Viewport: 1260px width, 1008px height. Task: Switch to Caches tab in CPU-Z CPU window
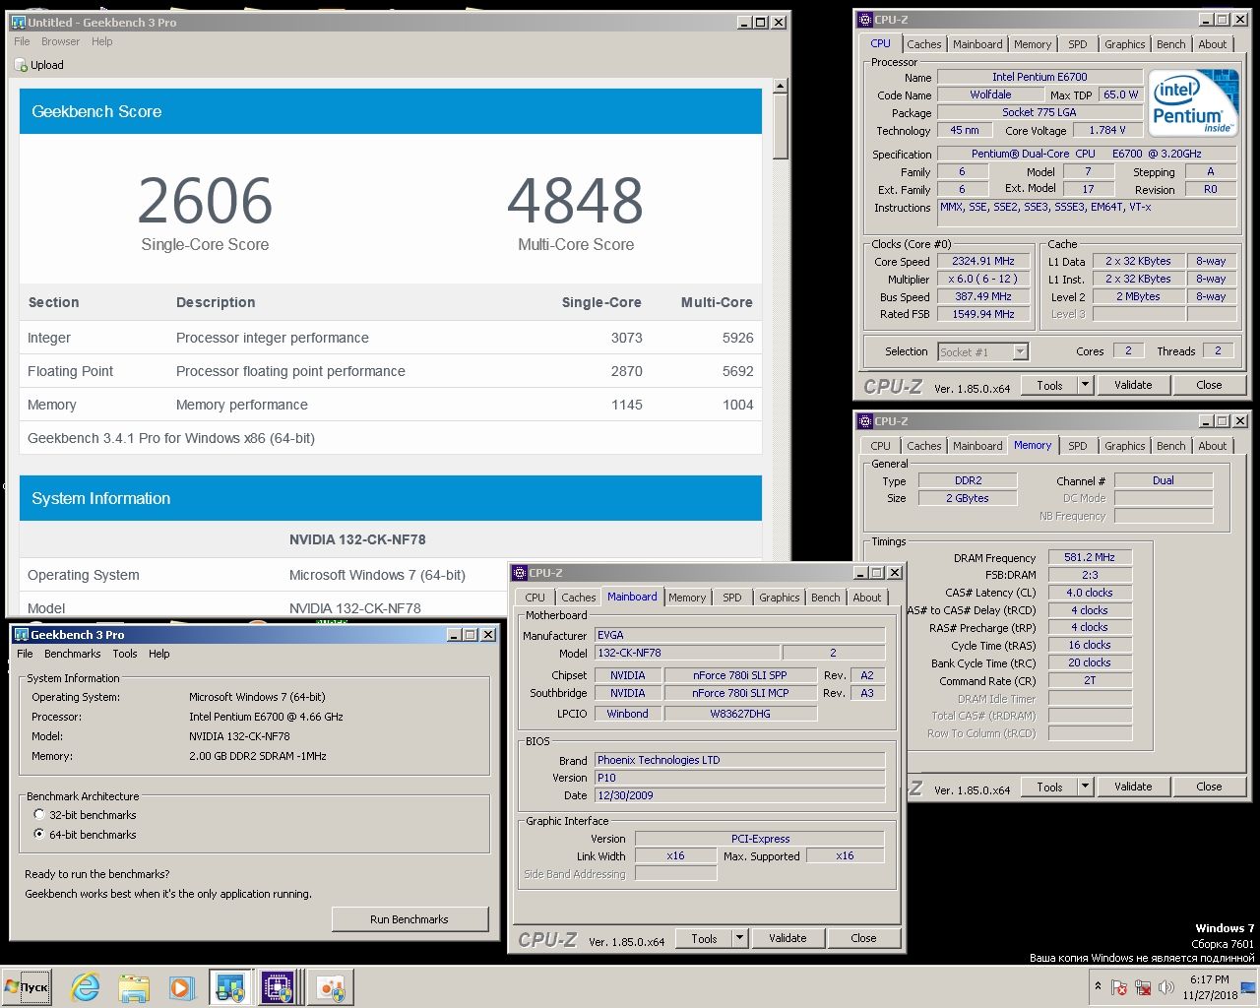pos(923,44)
